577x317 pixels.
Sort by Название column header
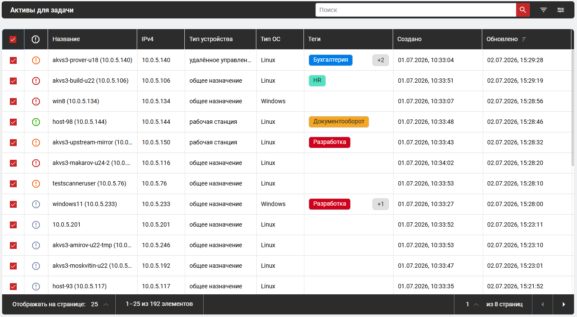[x=66, y=39]
